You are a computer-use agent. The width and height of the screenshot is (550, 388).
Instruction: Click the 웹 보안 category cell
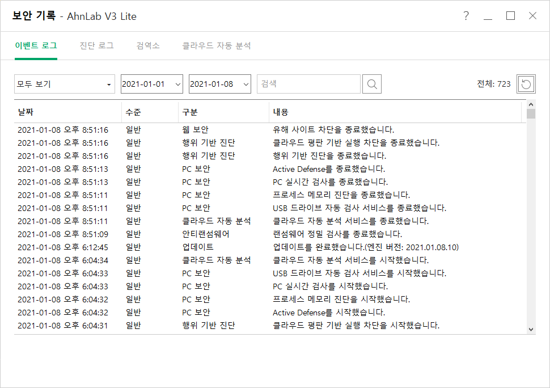coord(196,130)
